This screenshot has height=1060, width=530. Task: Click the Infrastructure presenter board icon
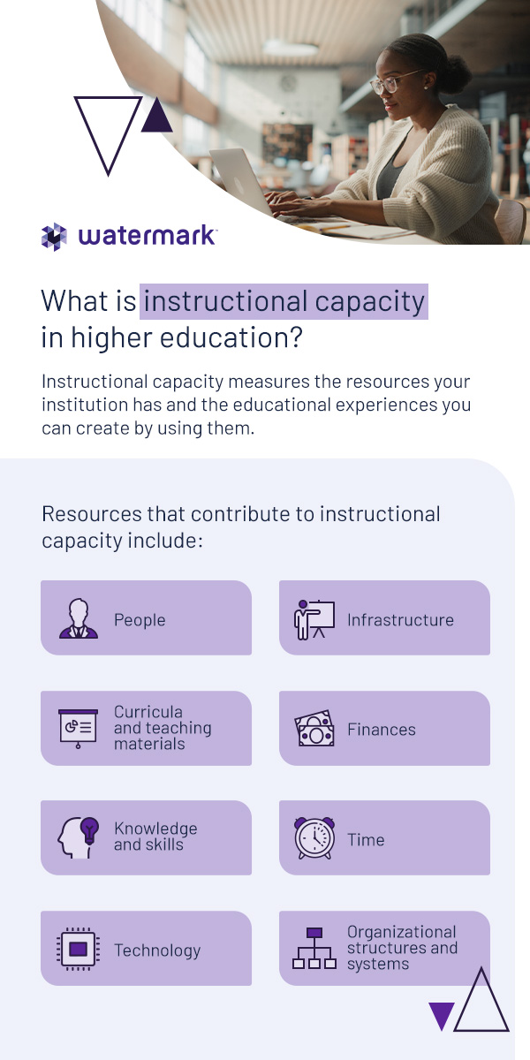314,619
